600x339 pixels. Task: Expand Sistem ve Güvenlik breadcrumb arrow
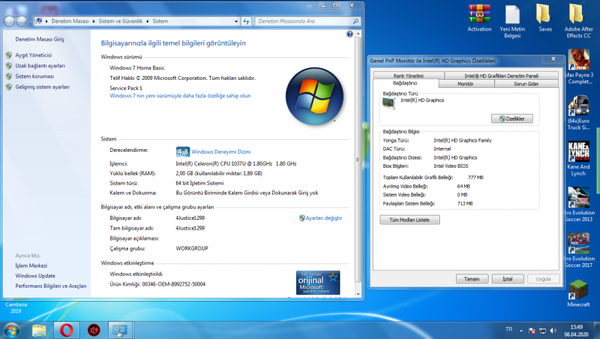tap(147, 21)
